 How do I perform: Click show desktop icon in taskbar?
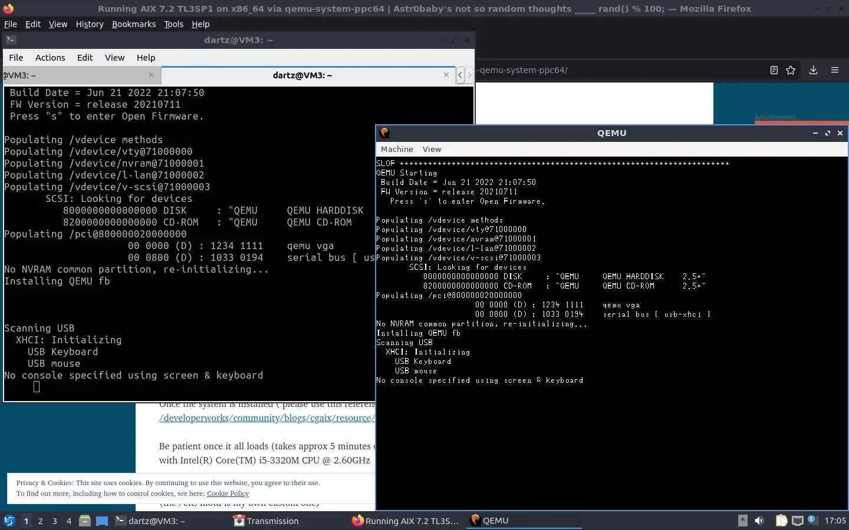coord(102,521)
